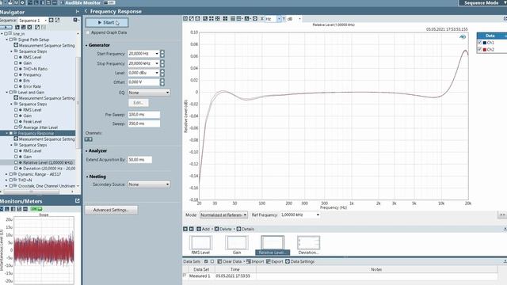Screen dimensions: 507x285
Task: Collapse the Generator section
Action: pos(86,46)
